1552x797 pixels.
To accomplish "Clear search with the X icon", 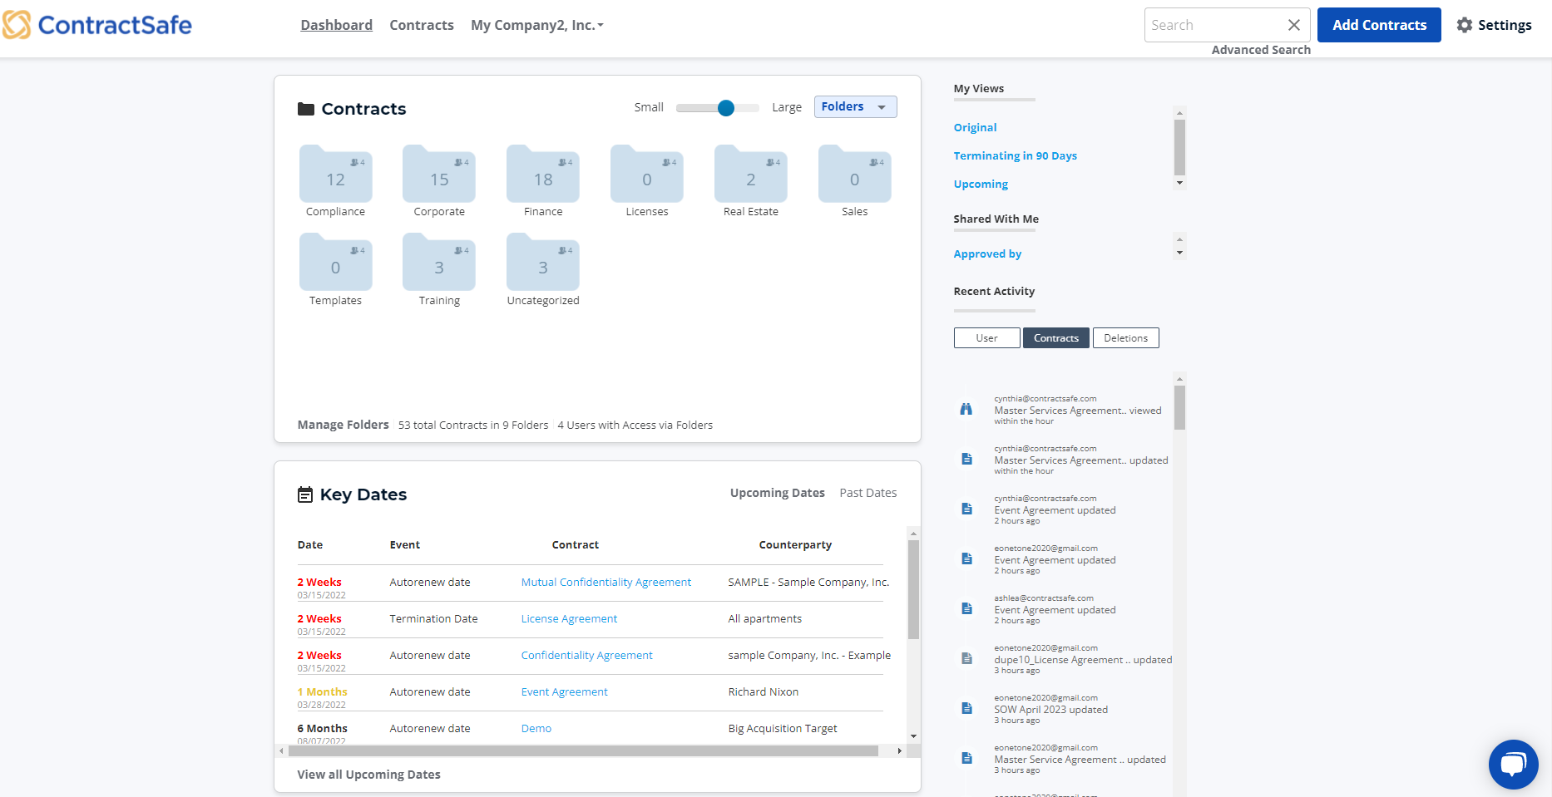I will click(1293, 25).
